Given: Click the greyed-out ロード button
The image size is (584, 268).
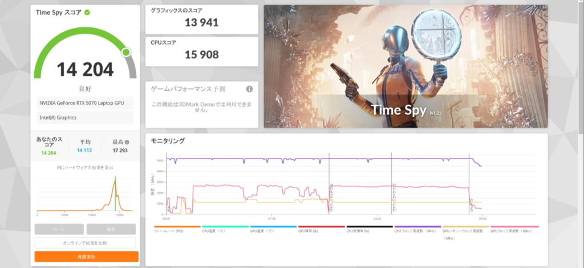Looking at the screenshot, I should [x=59, y=229].
